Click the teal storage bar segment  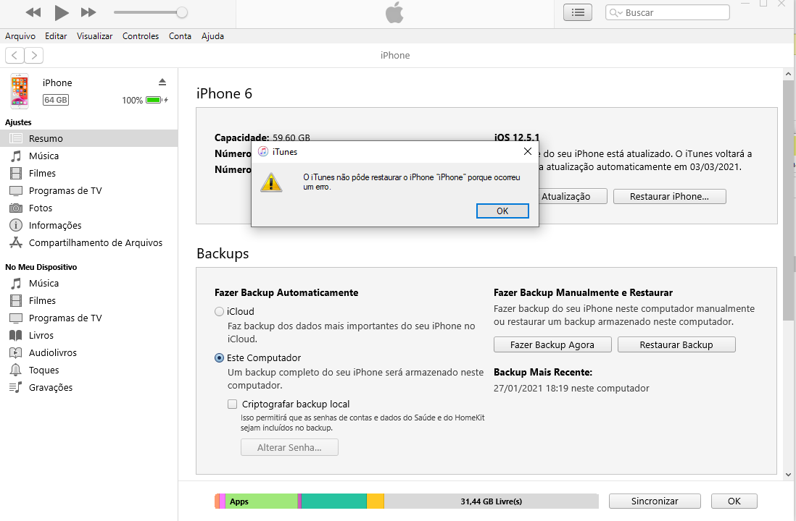click(x=334, y=501)
